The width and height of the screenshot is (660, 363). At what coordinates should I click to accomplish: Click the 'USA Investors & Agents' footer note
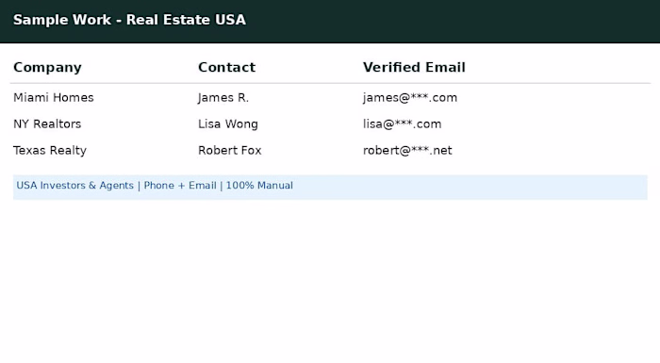(x=330, y=188)
